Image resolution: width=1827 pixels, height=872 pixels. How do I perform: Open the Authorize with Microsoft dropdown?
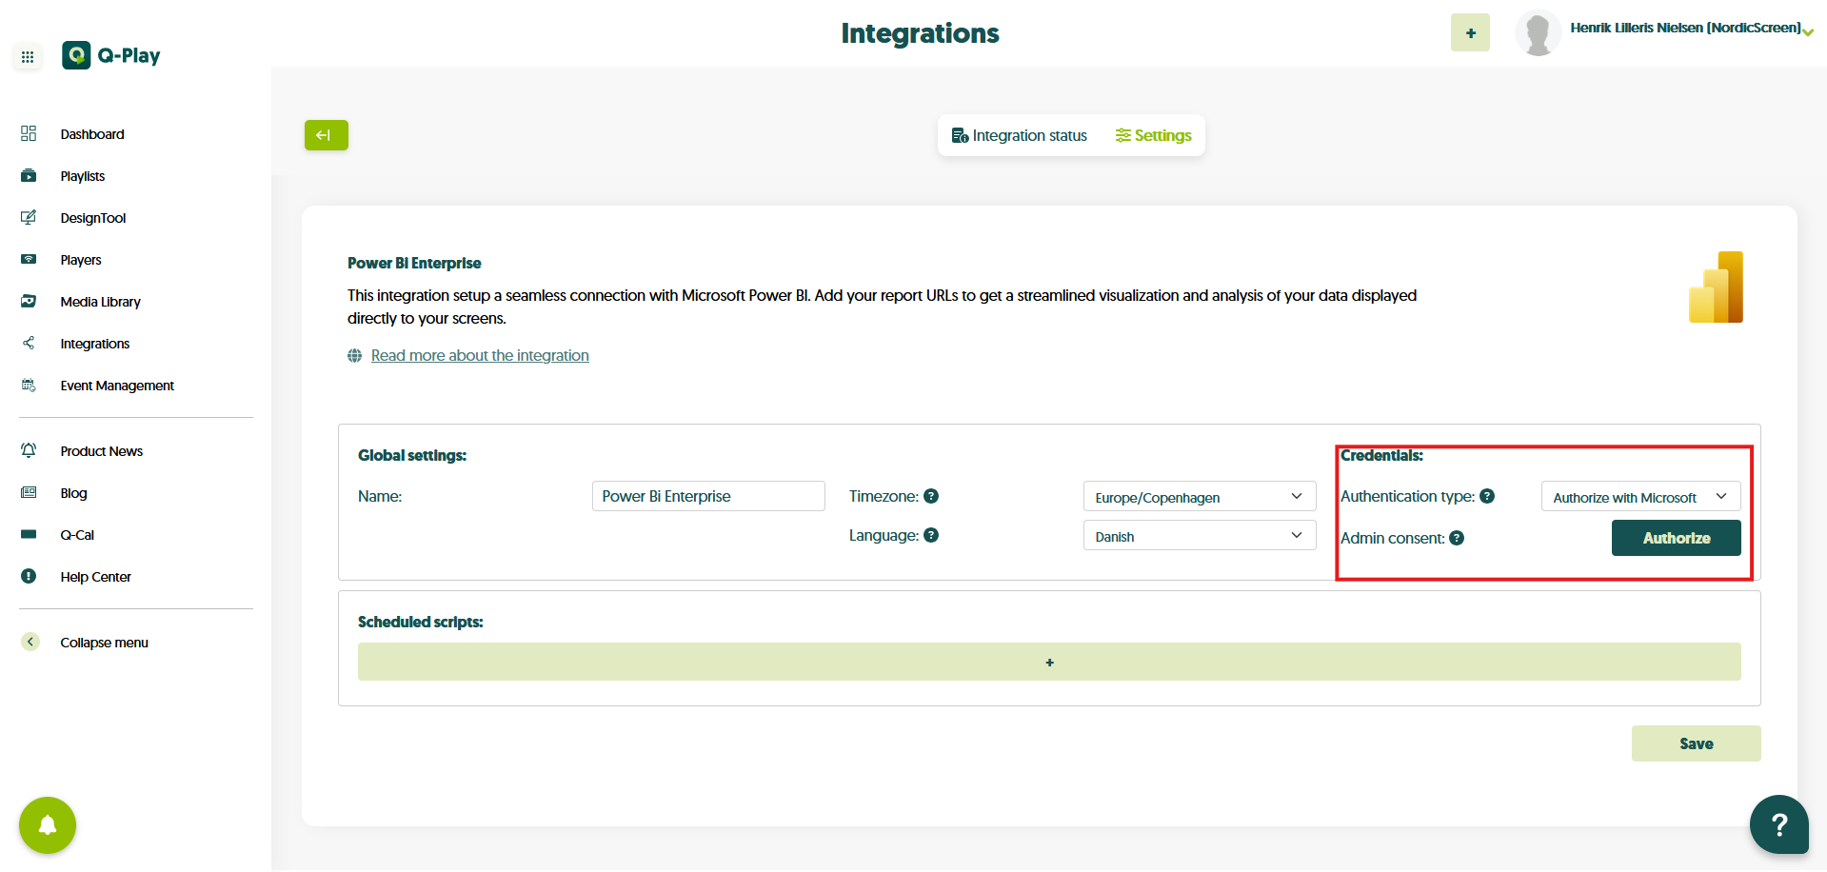pos(1639,497)
